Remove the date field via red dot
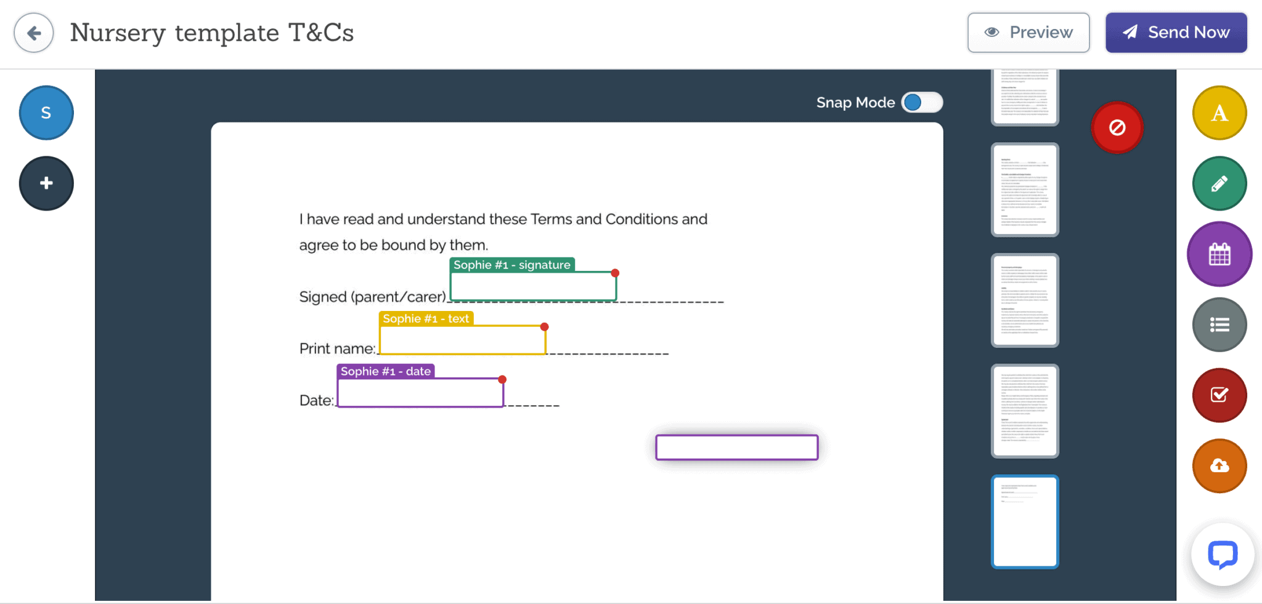This screenshot has height=604, width=1262. click(502, 379)
